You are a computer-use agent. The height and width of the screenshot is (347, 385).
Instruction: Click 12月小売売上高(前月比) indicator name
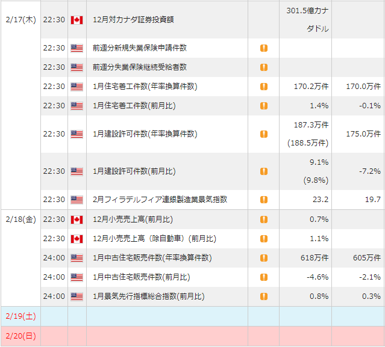click(133, 220)
